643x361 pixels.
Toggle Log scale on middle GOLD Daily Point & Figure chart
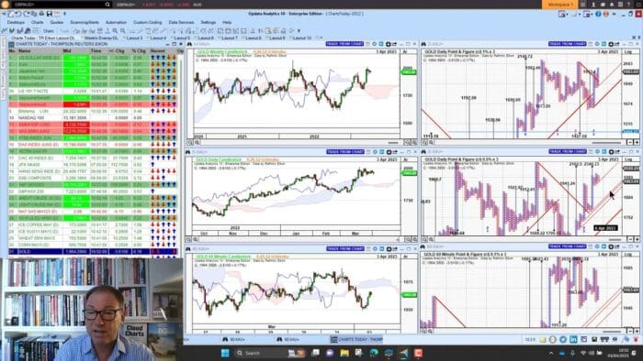(x=628, y=159)
